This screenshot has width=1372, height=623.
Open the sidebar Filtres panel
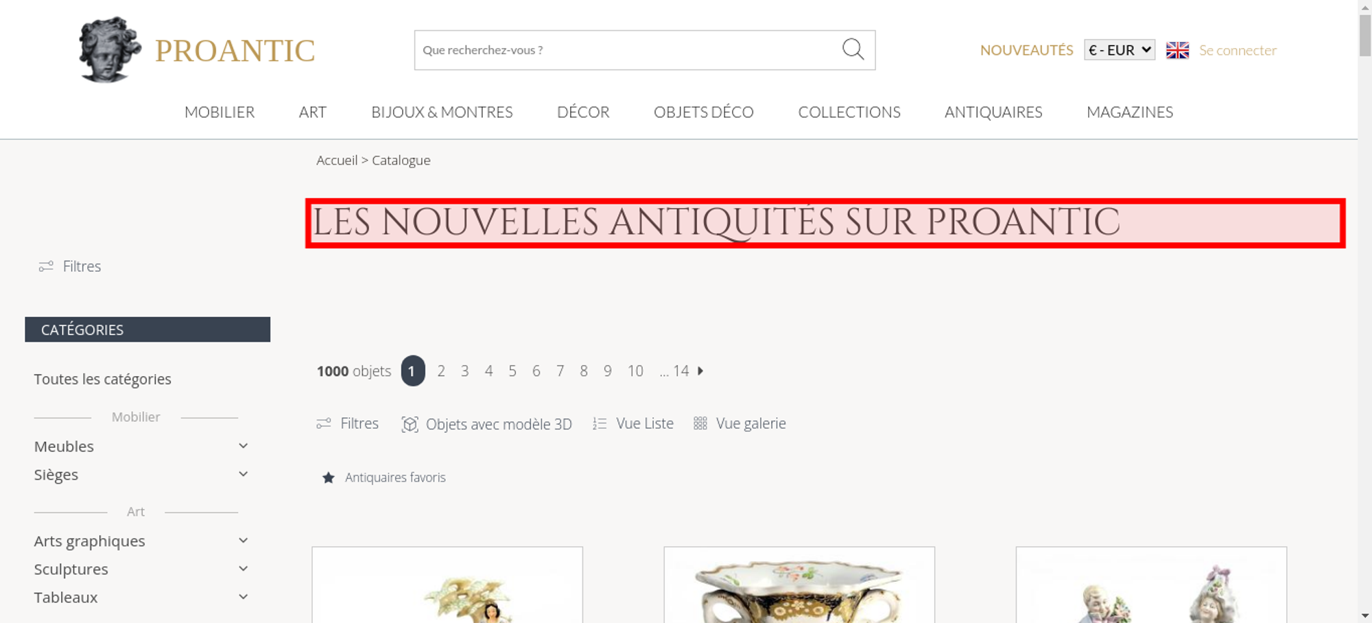coord(70,266)
